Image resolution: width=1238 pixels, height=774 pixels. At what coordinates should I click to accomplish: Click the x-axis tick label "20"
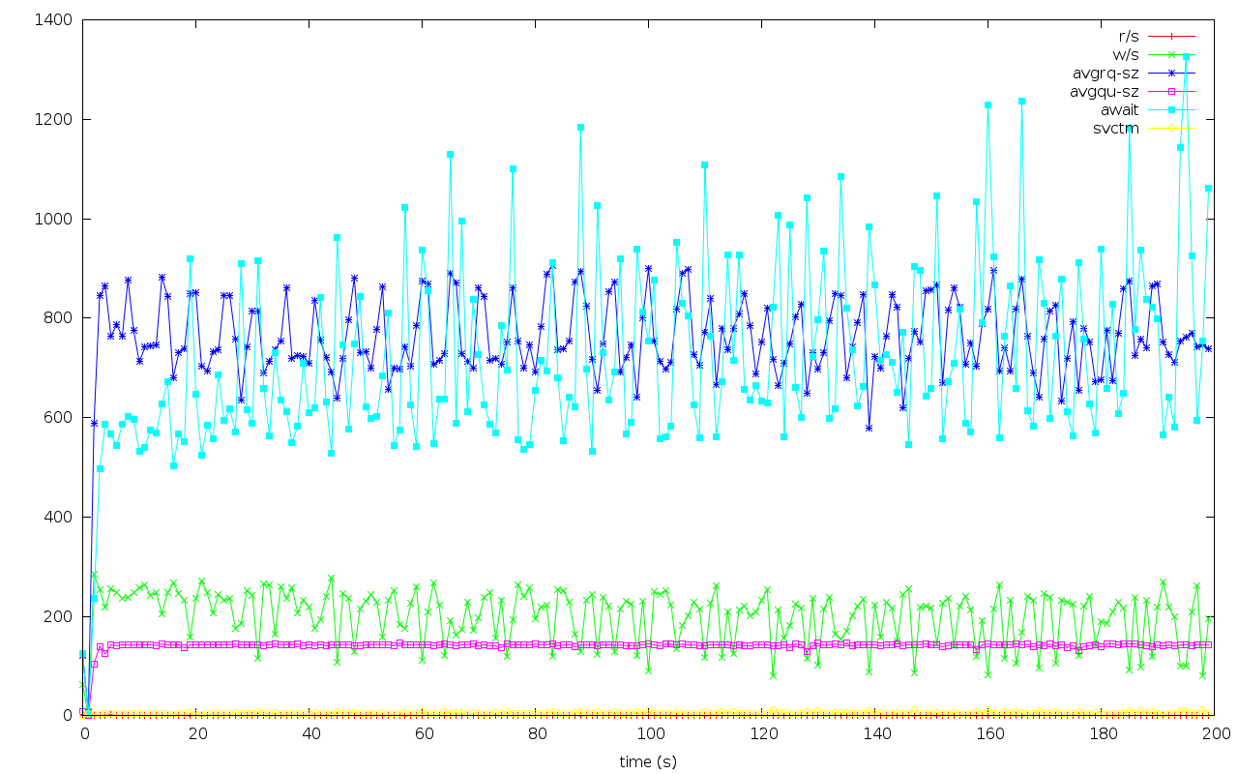tap(197, 734)
